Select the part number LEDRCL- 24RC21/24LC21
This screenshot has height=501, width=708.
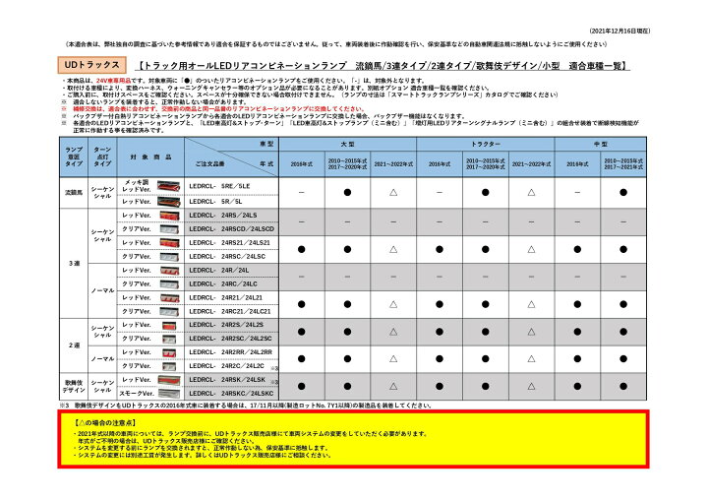230,312
